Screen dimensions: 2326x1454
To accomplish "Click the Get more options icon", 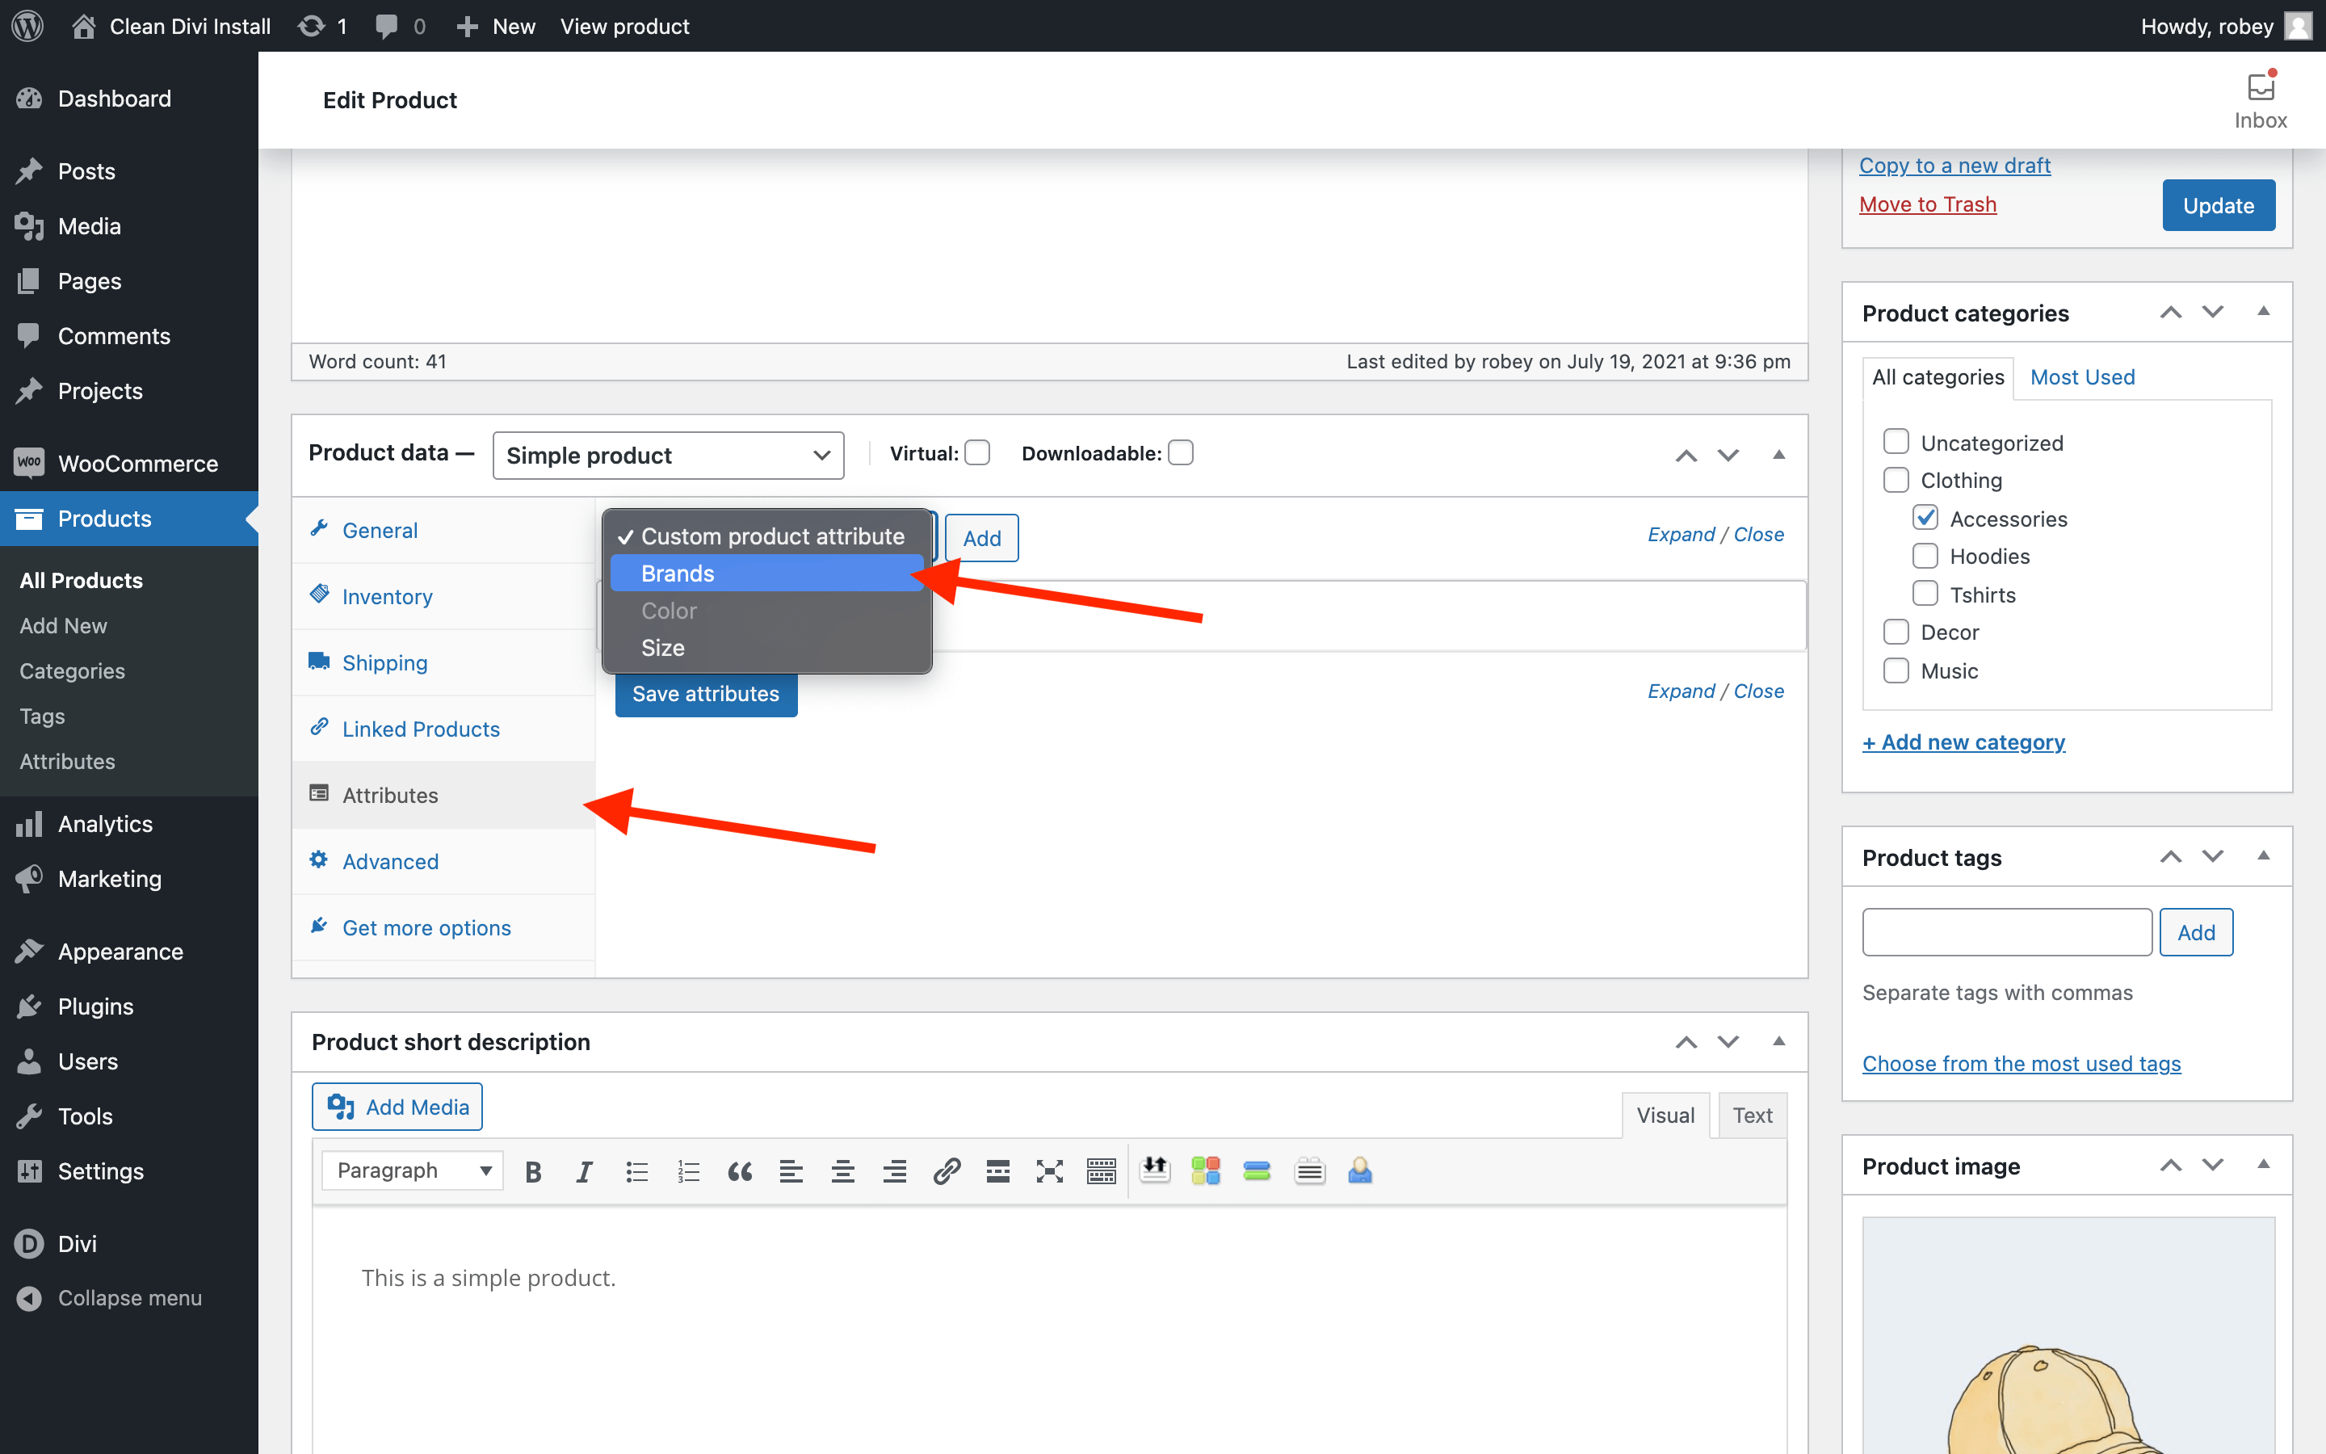I will [318, 927].
